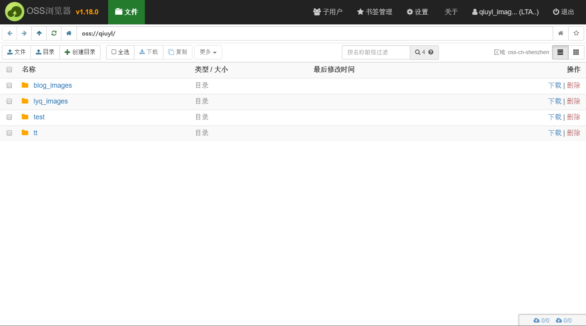Viewport: 586px width, 326px height.
Task: Upload a directory with the 目录 button
Action: [45, 52]
